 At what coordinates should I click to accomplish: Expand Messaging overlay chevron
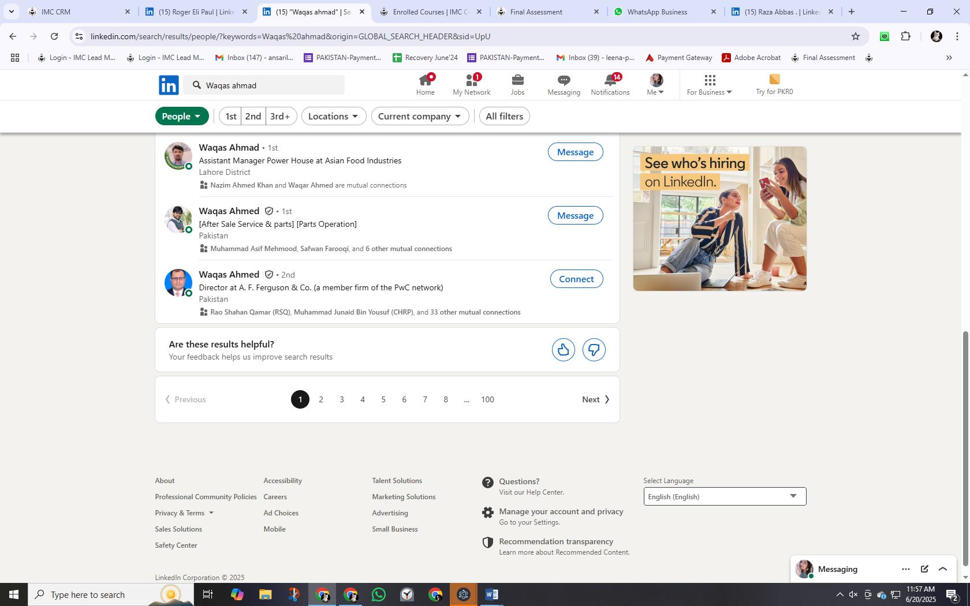943,569
